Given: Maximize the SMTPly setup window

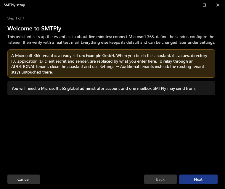Looking at the screenshot, I should click(x=204, y=5).
